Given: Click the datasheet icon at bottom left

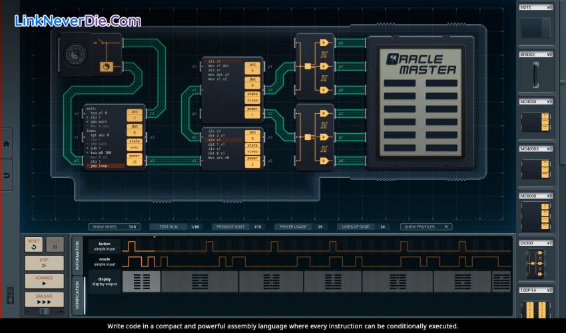Looking at the screenshot, I should (x=10, y=295).
